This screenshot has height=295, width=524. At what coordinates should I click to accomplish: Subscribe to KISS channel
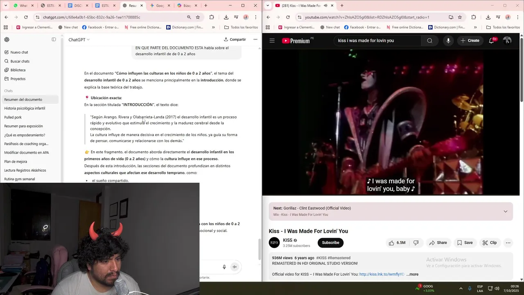[x=330, y=243]
